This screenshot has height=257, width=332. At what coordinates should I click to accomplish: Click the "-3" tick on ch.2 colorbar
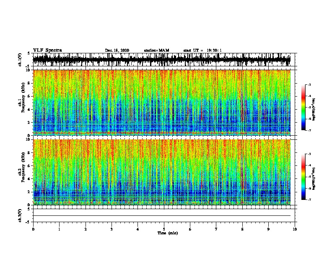[x=309, y=154]
